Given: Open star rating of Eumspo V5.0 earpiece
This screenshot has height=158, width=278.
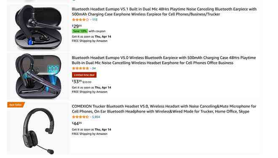Looking at the screenshot, I should [x=80, y=68].
